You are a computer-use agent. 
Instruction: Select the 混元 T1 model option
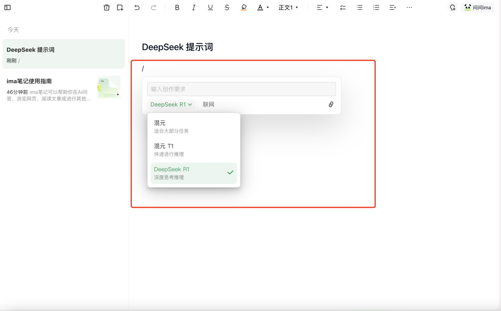pos(193,150)
